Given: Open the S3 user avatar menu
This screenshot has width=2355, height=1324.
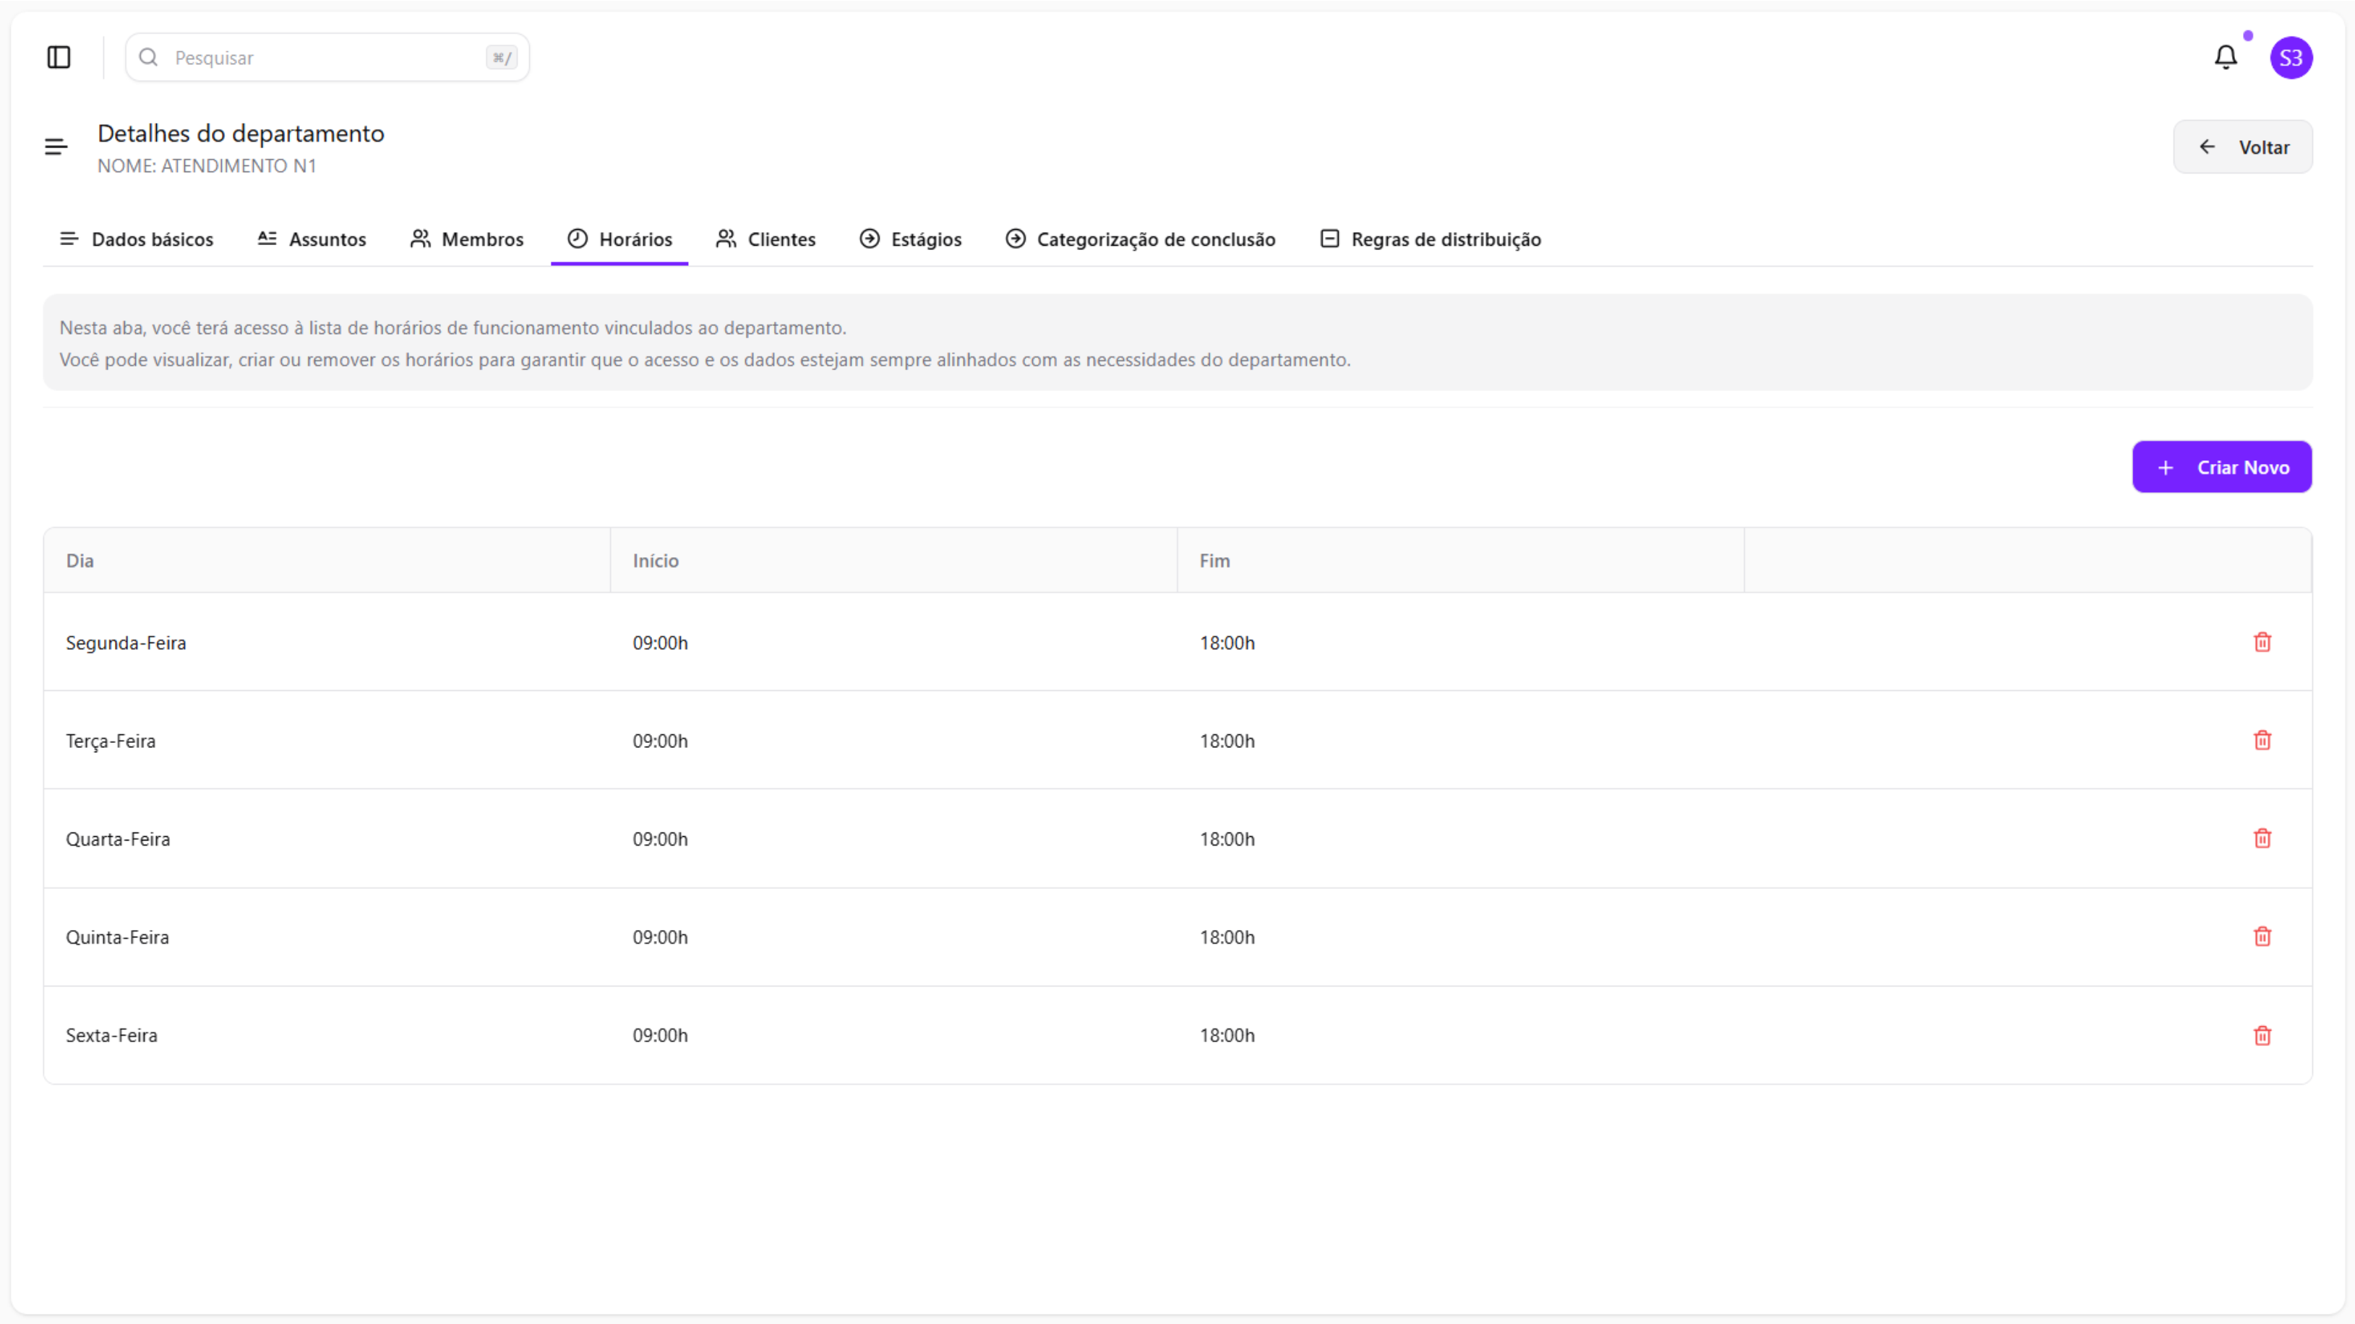Looking at the screenshot, I should tap(2290, 58).
